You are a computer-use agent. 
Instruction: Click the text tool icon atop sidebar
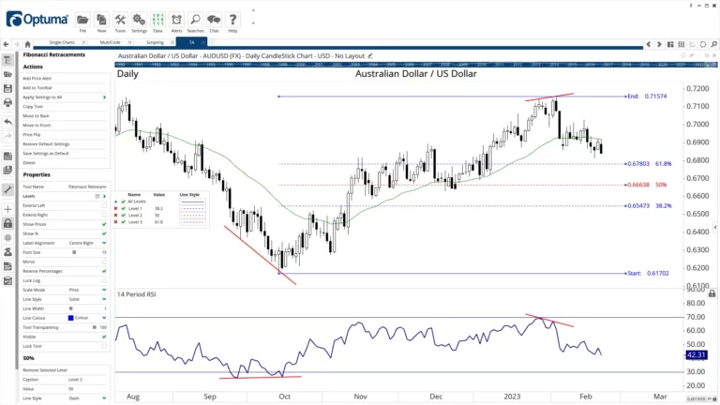(7, 60)
